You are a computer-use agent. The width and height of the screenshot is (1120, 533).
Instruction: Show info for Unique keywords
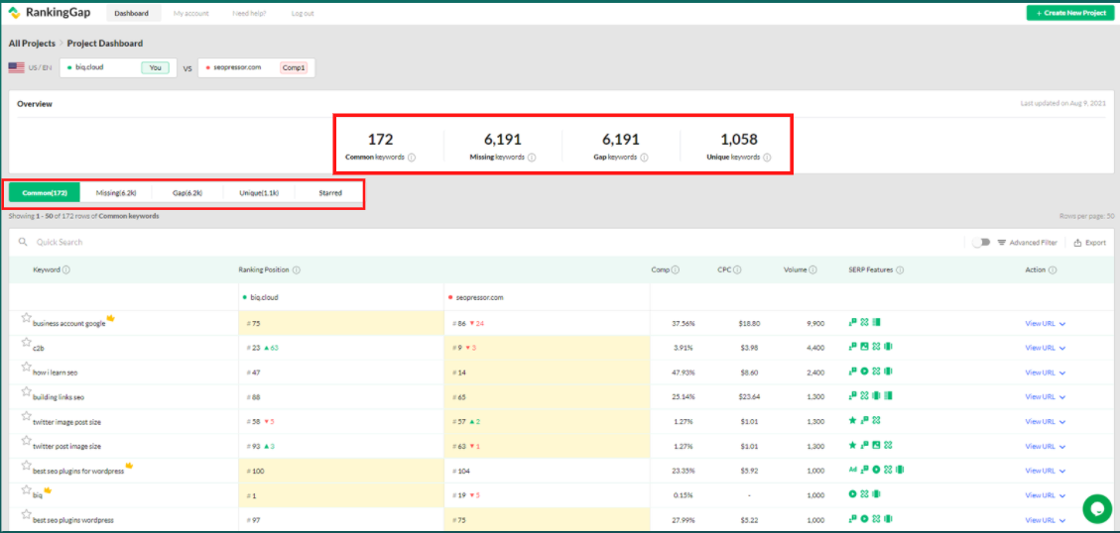click(x=767, y=157)
